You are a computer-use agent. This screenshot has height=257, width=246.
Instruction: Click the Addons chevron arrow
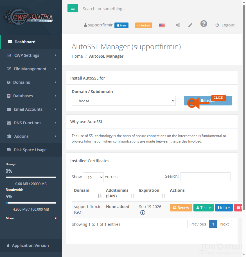56,136
